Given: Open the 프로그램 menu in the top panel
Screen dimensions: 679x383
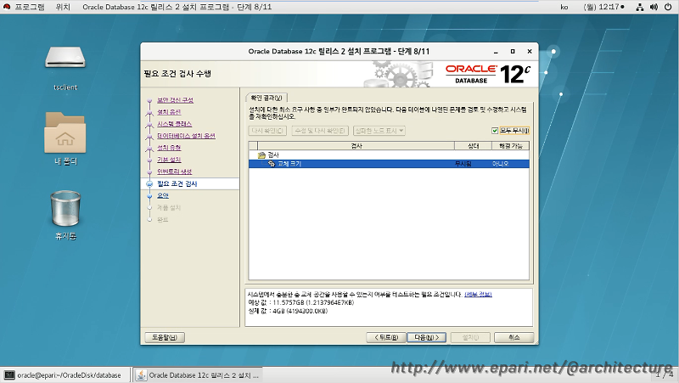Looking at the screenshot, I should pos(30,7).
